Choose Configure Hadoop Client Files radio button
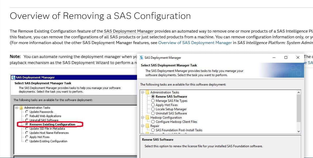This screenshot has height=158, width=313. (153, 122)
